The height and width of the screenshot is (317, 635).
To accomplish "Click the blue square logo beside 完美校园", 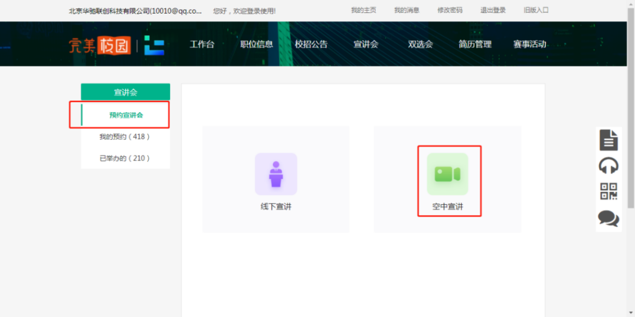I will click(154, 45).
